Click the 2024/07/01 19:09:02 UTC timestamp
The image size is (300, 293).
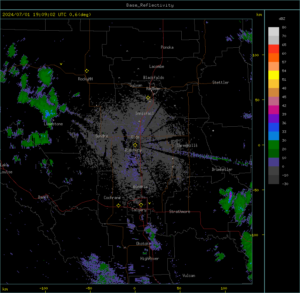[47, 15]
